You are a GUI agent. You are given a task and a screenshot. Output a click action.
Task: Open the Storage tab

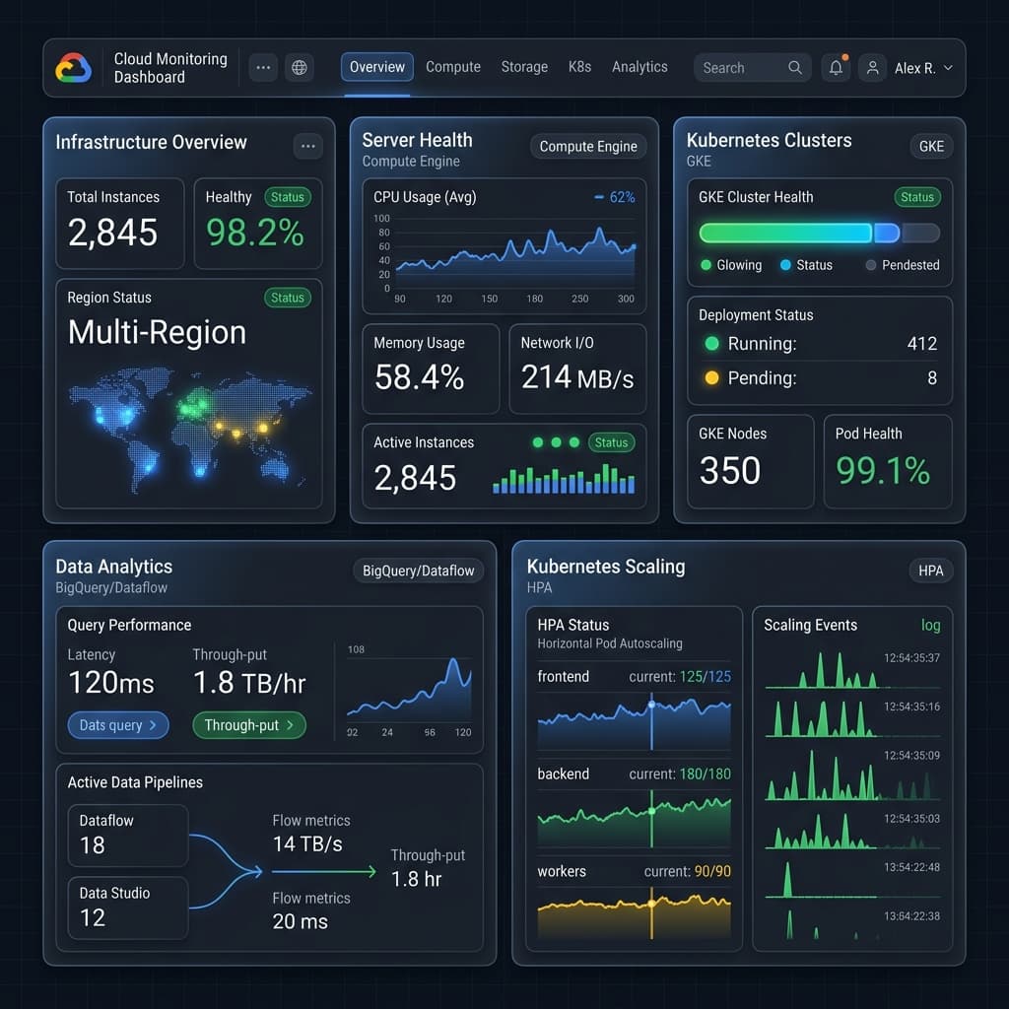tap(524, 67)
